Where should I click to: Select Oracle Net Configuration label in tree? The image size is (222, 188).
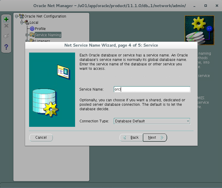[x=45, y=16]
